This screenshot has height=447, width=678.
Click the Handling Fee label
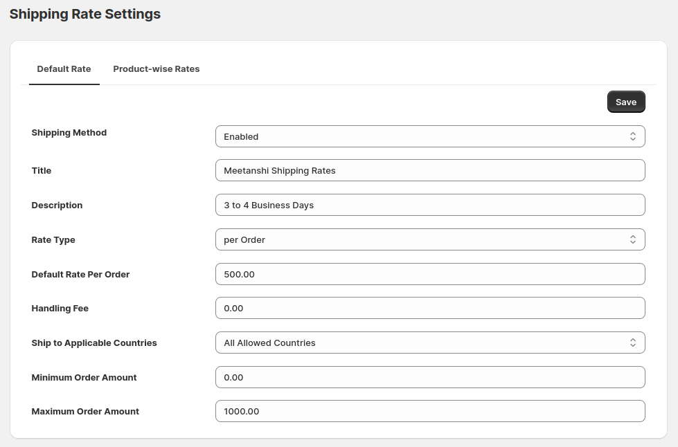click(x=60, y=309)
